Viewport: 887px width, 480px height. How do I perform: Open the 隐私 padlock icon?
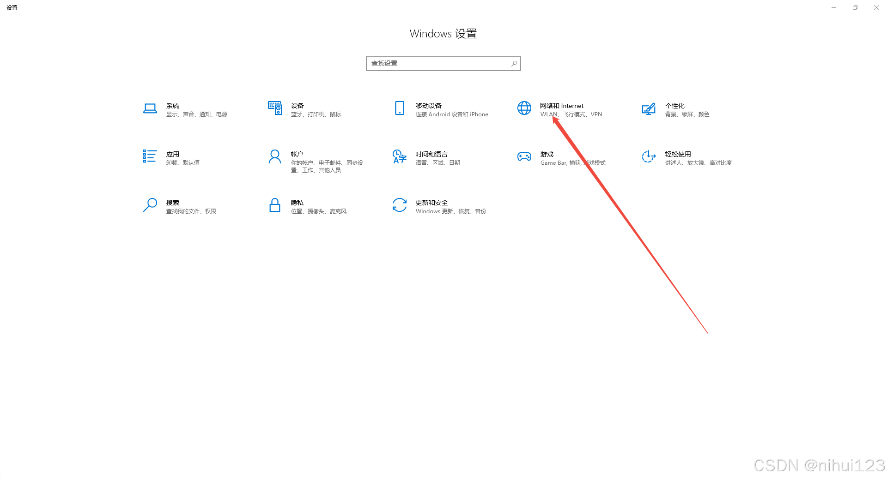pyautogui.click(x=275, y=205)
